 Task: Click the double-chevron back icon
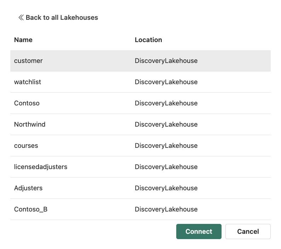[21, 18]
